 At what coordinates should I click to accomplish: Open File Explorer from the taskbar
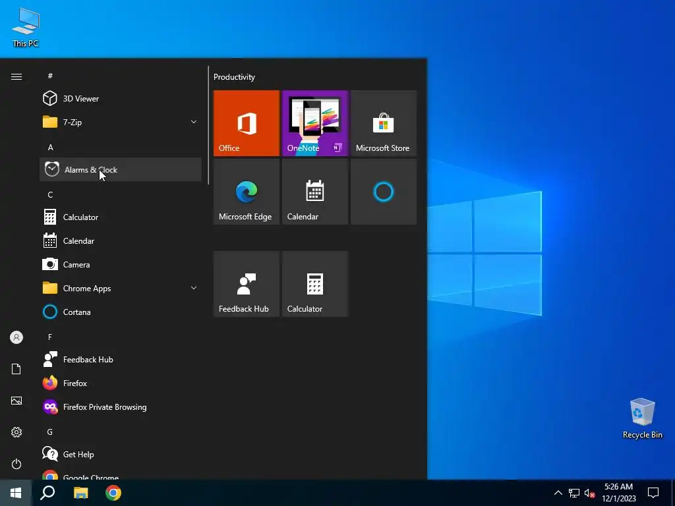coord(80,493)
